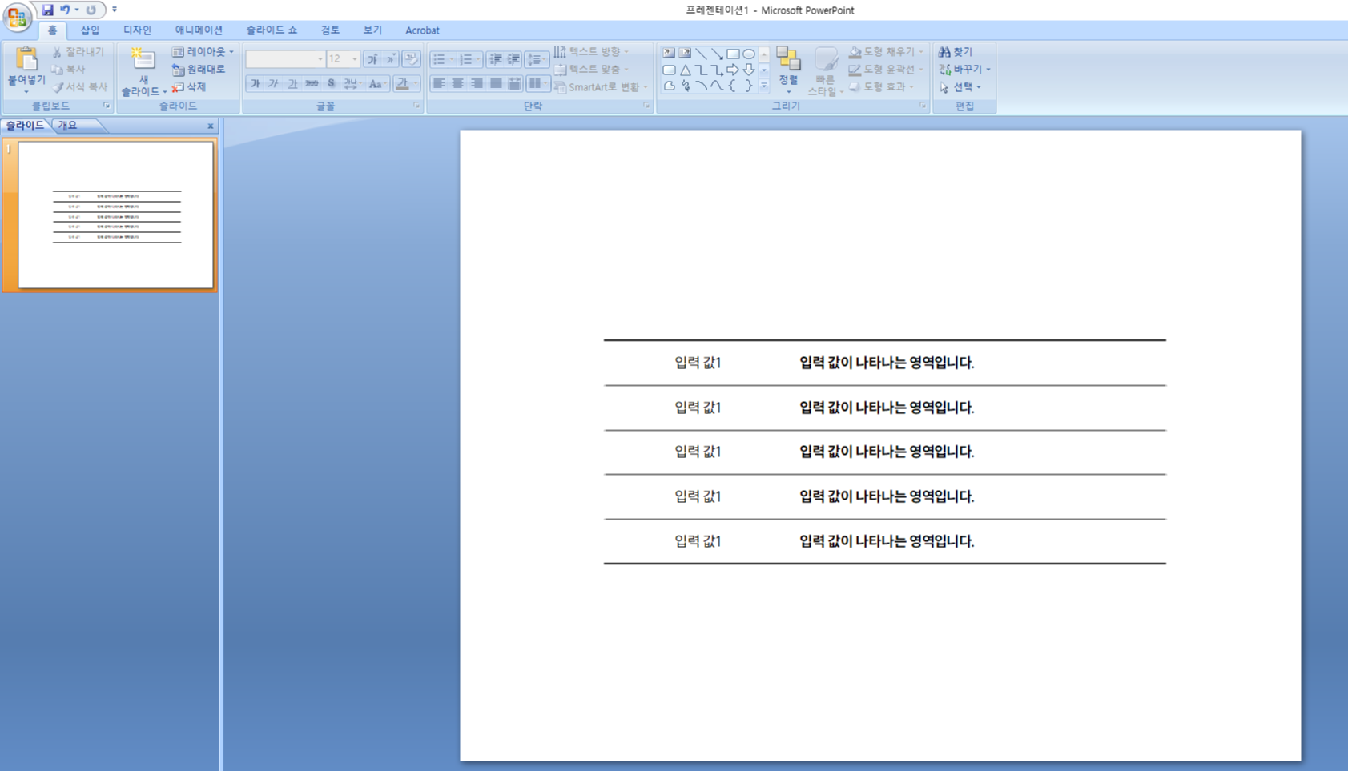Image resolution: width=1348 pixels, height=771 pixels.
Task: Center-align the text
Action: pos(457,83)
